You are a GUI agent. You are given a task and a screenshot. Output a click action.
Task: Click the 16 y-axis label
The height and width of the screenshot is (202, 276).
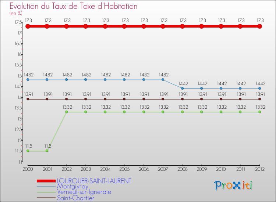point(20,54)
